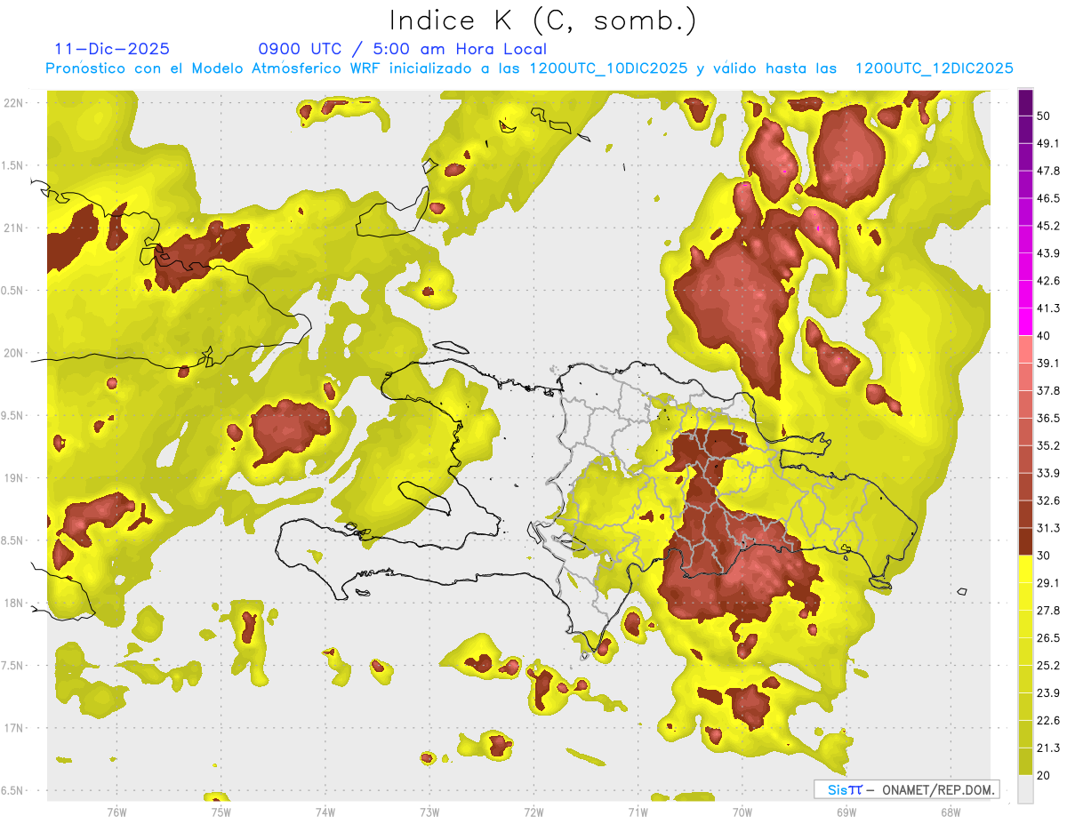The image size is (1067, 824).
Task: Click the colorbar value "45.2"
Action: tap(1048, 226)
